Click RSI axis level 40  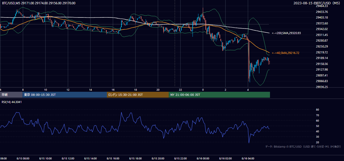317,131
